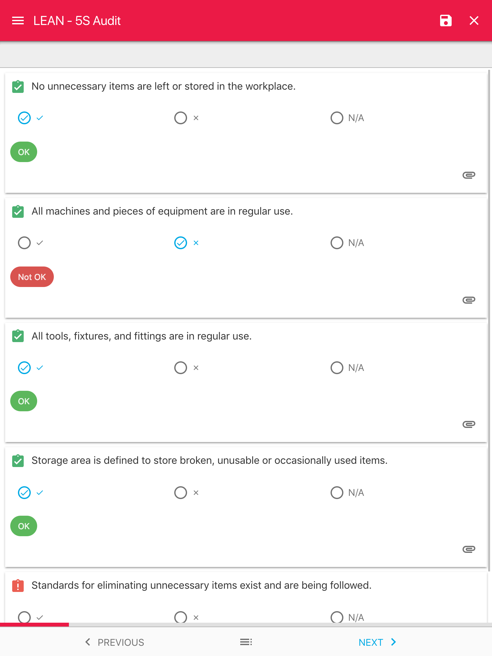This screenshot has width=492, height=656.
Task: Mark machines and equipment question as passed
Action: point(24,243)
